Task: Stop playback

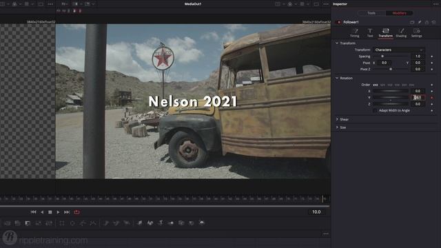Action: (x=50, y=212)
